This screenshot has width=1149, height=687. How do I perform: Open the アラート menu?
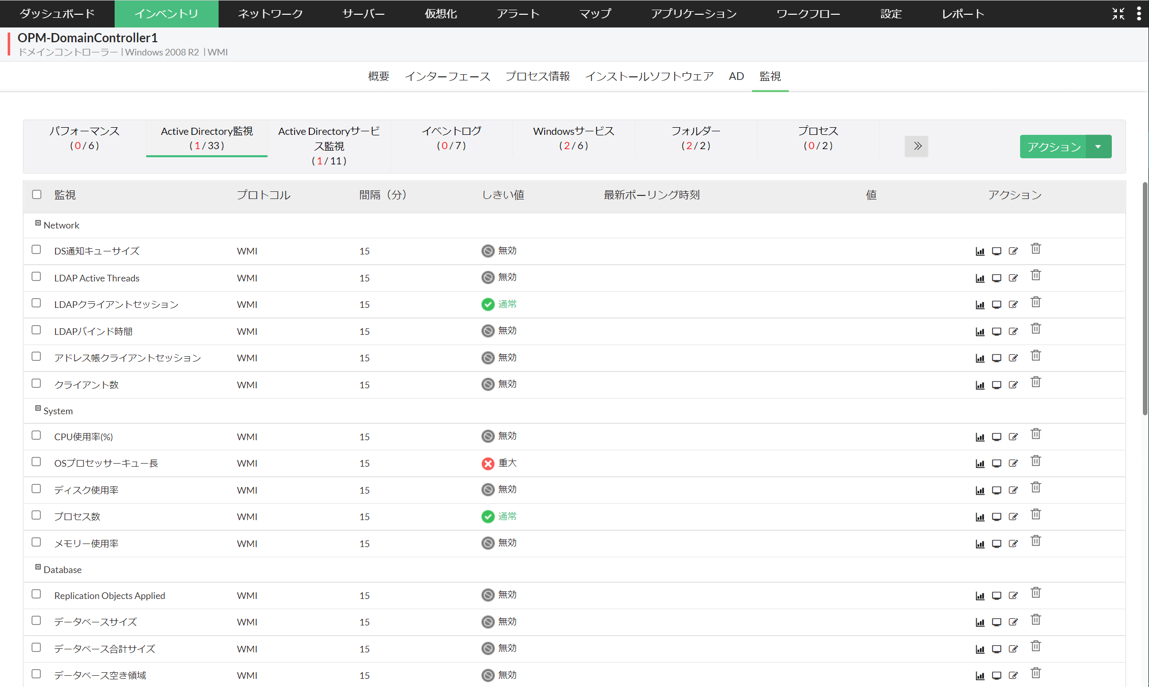pos(518,14)
